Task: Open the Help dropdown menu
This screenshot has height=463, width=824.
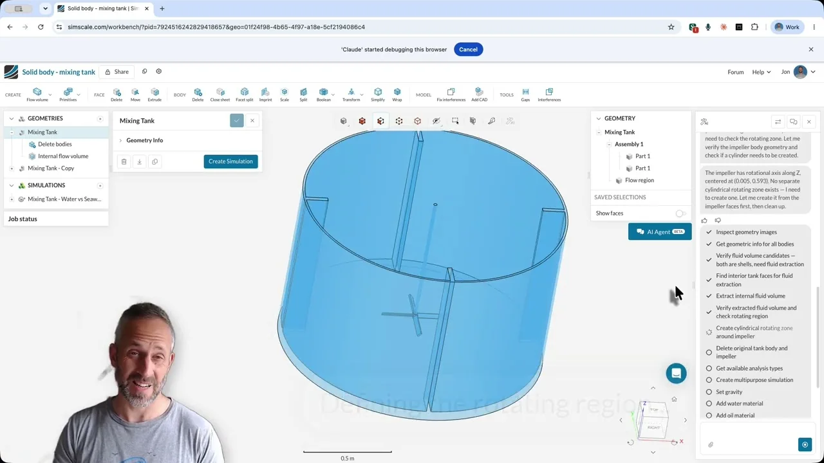Action: pyautogui.click(x=761, y=72)
